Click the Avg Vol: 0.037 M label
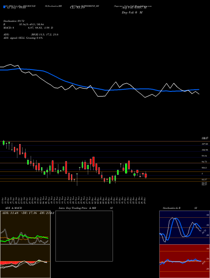 point(134,8)
